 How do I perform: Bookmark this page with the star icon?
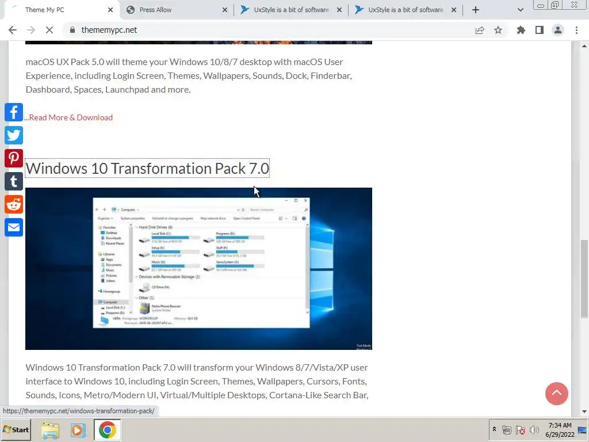coord(498,30)
